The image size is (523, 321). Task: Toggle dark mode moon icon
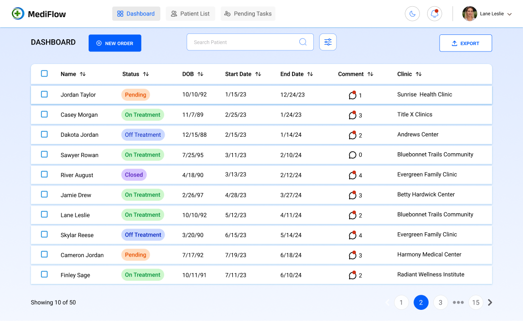tap(412, 14)
